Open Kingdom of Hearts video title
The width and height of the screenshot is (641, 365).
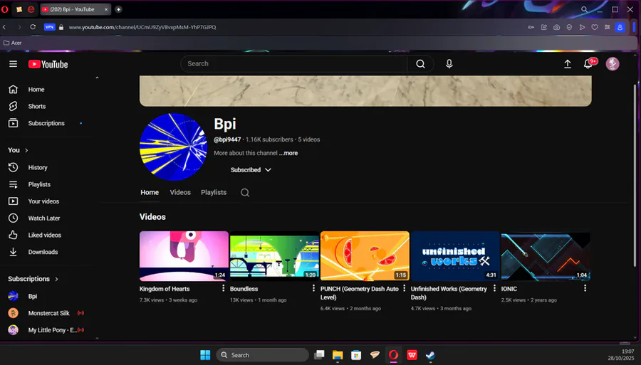coord(165,289)
